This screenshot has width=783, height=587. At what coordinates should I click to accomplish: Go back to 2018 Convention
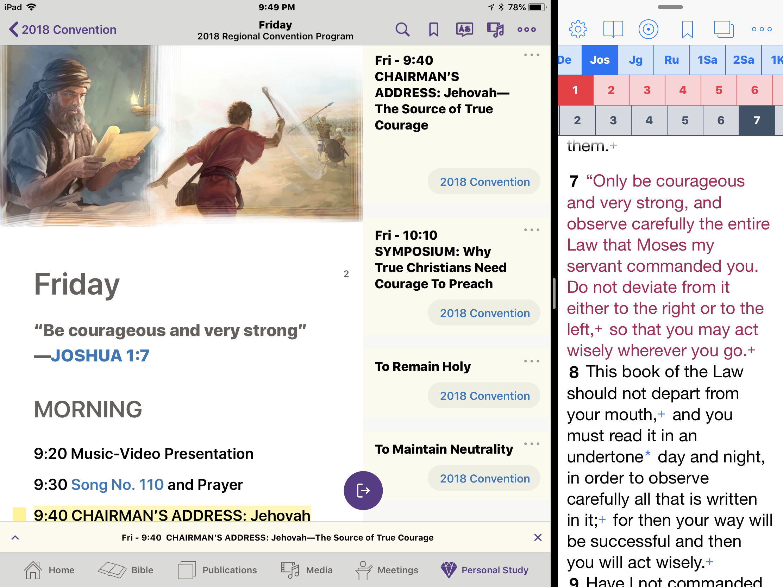pos(63,30)
